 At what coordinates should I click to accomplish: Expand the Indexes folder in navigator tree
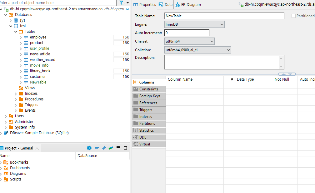[16, 94]
